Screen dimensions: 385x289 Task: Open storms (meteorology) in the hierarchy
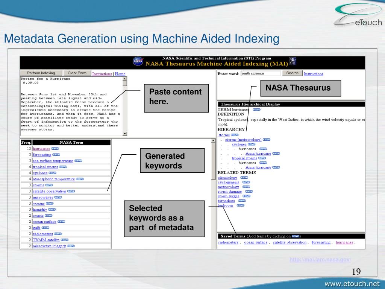[243, 140]
